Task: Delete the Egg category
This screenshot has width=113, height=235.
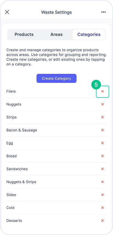Action: (x=103, y=143)
